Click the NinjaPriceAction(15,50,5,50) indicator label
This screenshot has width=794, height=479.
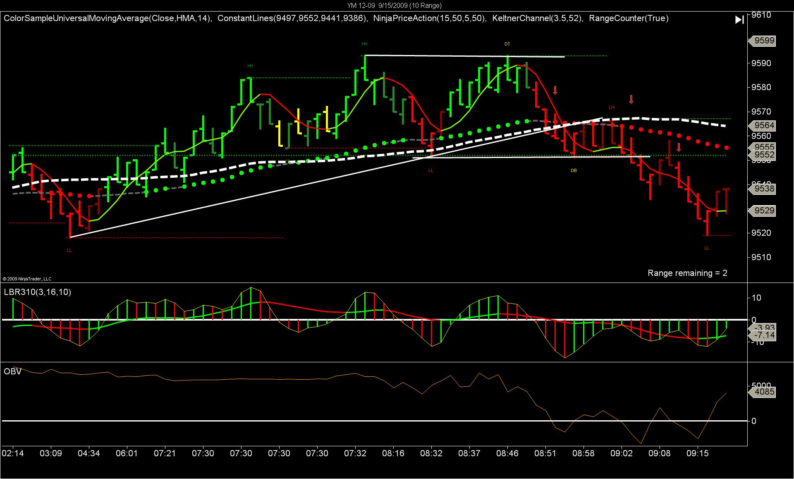430,18
